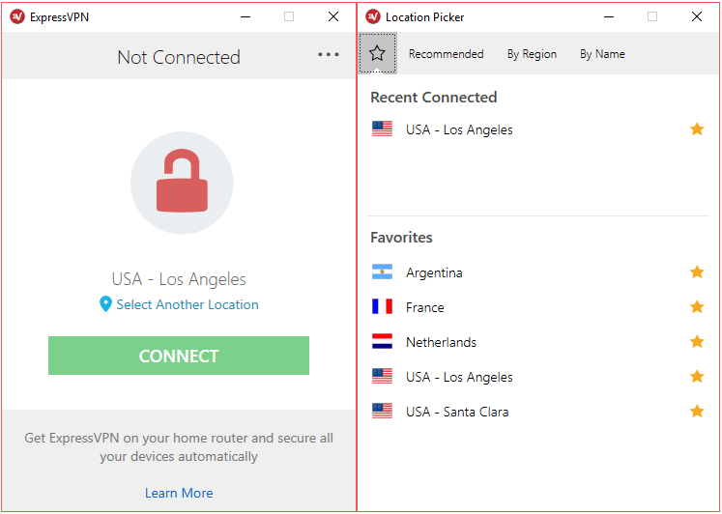
Task: Toggle the favorite star for France
Action: pyautogui.click(x=697, y=307)
